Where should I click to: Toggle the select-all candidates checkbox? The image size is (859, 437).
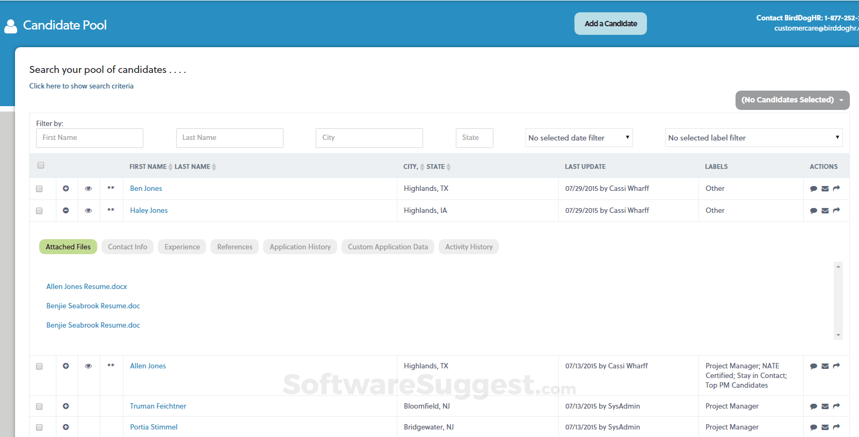pos(41,165)
